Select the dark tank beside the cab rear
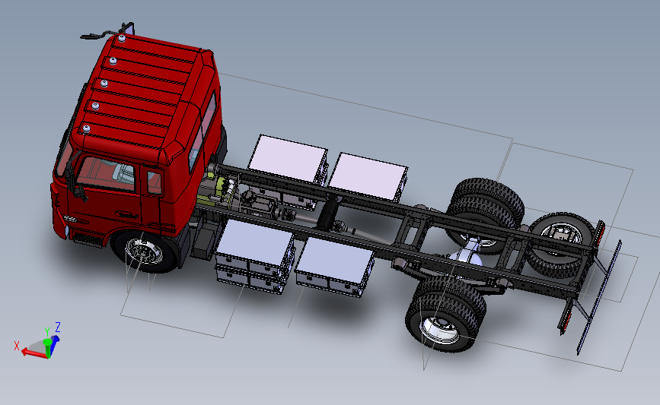Viewport: 660px width, 405px height. [206, 240]
